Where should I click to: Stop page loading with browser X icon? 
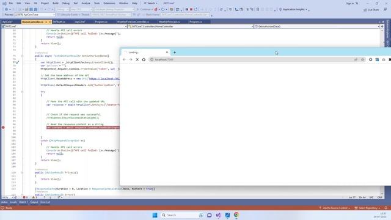click(x=137, y=60)
